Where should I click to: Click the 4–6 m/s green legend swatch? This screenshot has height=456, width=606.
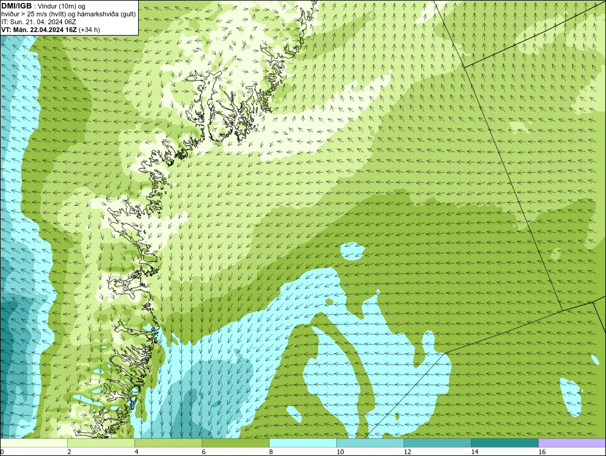[x=168, y=443]
